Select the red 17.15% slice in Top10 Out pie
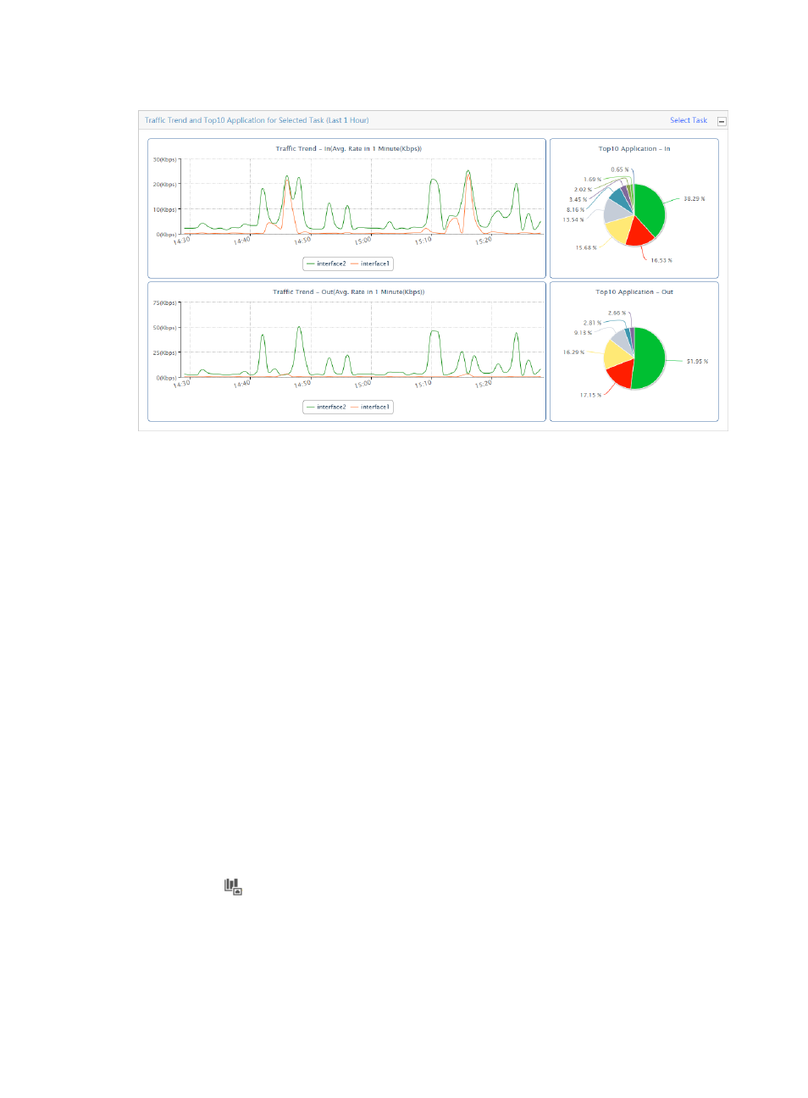 click(x=621, y=371)
